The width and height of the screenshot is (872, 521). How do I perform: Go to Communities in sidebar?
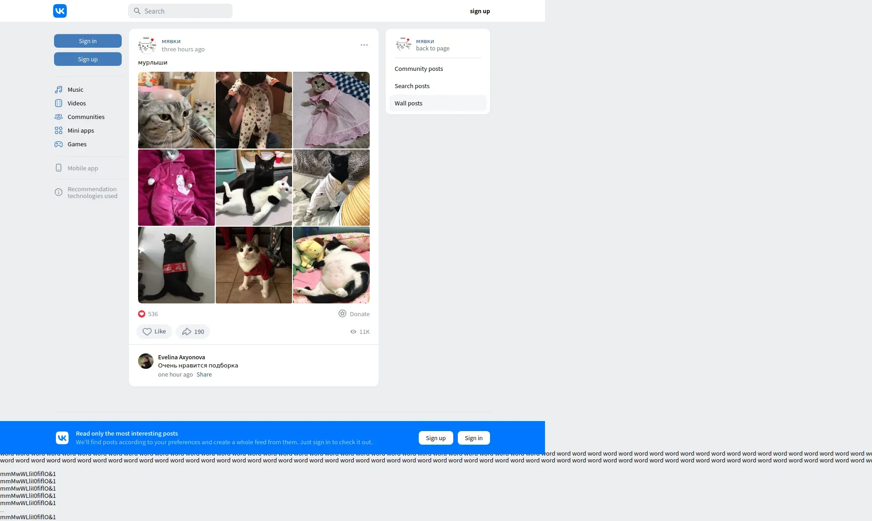click(85, 117)
